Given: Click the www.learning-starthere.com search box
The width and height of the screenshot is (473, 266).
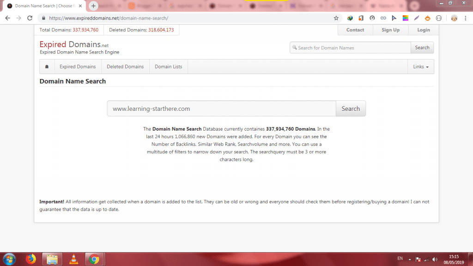Looking at the screenshot, I should coord(221,109).
